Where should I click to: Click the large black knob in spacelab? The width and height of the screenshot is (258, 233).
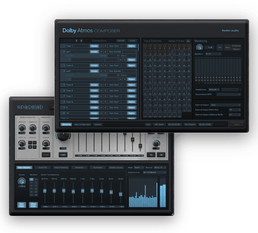(64, 136)
